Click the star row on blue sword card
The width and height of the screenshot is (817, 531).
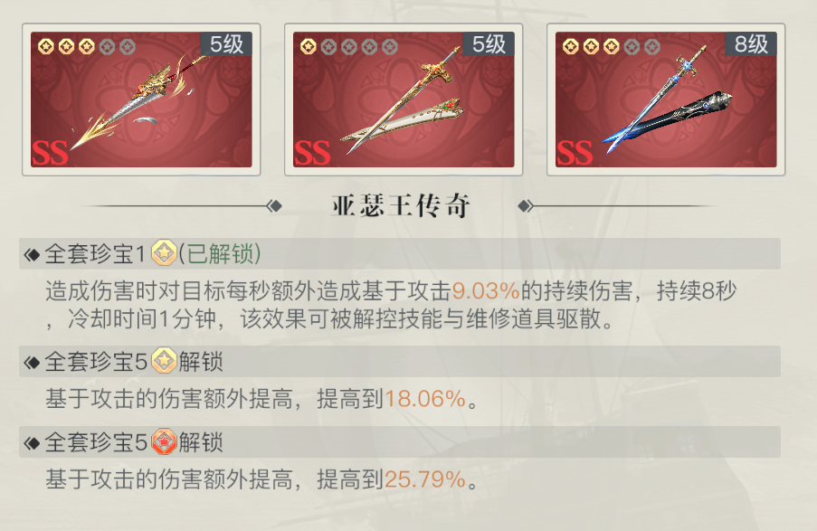(x=612, y=47)
